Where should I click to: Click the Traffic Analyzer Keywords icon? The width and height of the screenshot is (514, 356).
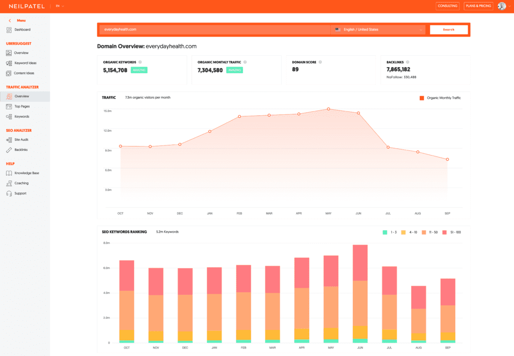pyautogui.click(x=9, y=117)
